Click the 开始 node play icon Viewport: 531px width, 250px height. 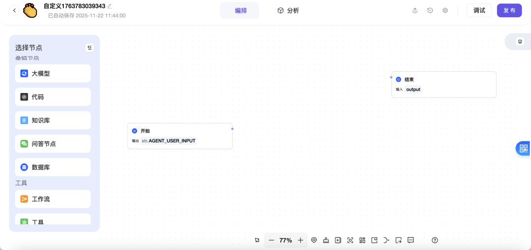tap(134, 131)
